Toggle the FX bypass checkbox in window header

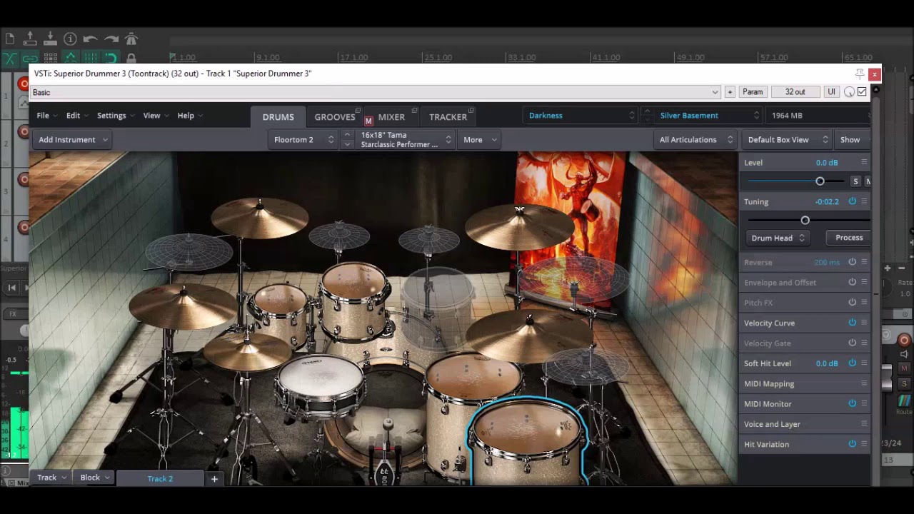(x=862, y=92)
